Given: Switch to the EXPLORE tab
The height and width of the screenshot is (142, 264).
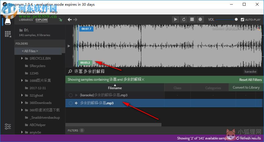Looking at the screenshot, I should (42, 20).
